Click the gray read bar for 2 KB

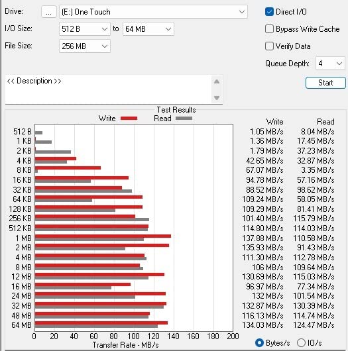click(x=53, y=152)
